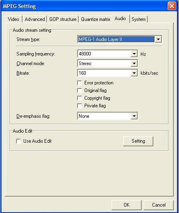This screenshot has height=213, width=179.
Task: Open the Advanced tab
Action: click(35, 19)
